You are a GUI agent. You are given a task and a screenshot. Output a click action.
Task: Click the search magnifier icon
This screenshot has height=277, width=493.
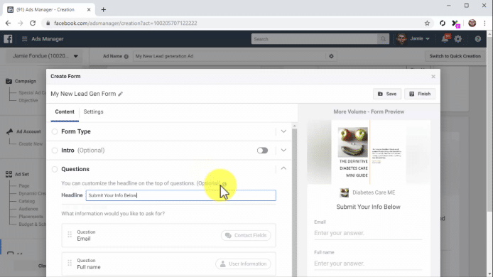point(383,39)
